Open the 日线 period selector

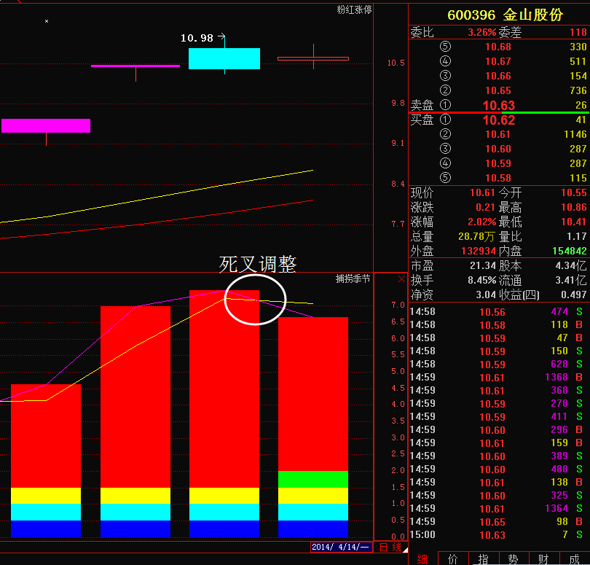click(x=390, y=547)
